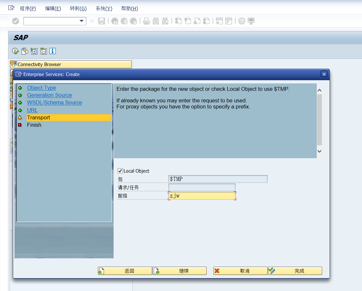Image resolution: width=362 pixels, height=291 pixels.
Task: Click the Exit up-arrow icon
Action: 124,21
